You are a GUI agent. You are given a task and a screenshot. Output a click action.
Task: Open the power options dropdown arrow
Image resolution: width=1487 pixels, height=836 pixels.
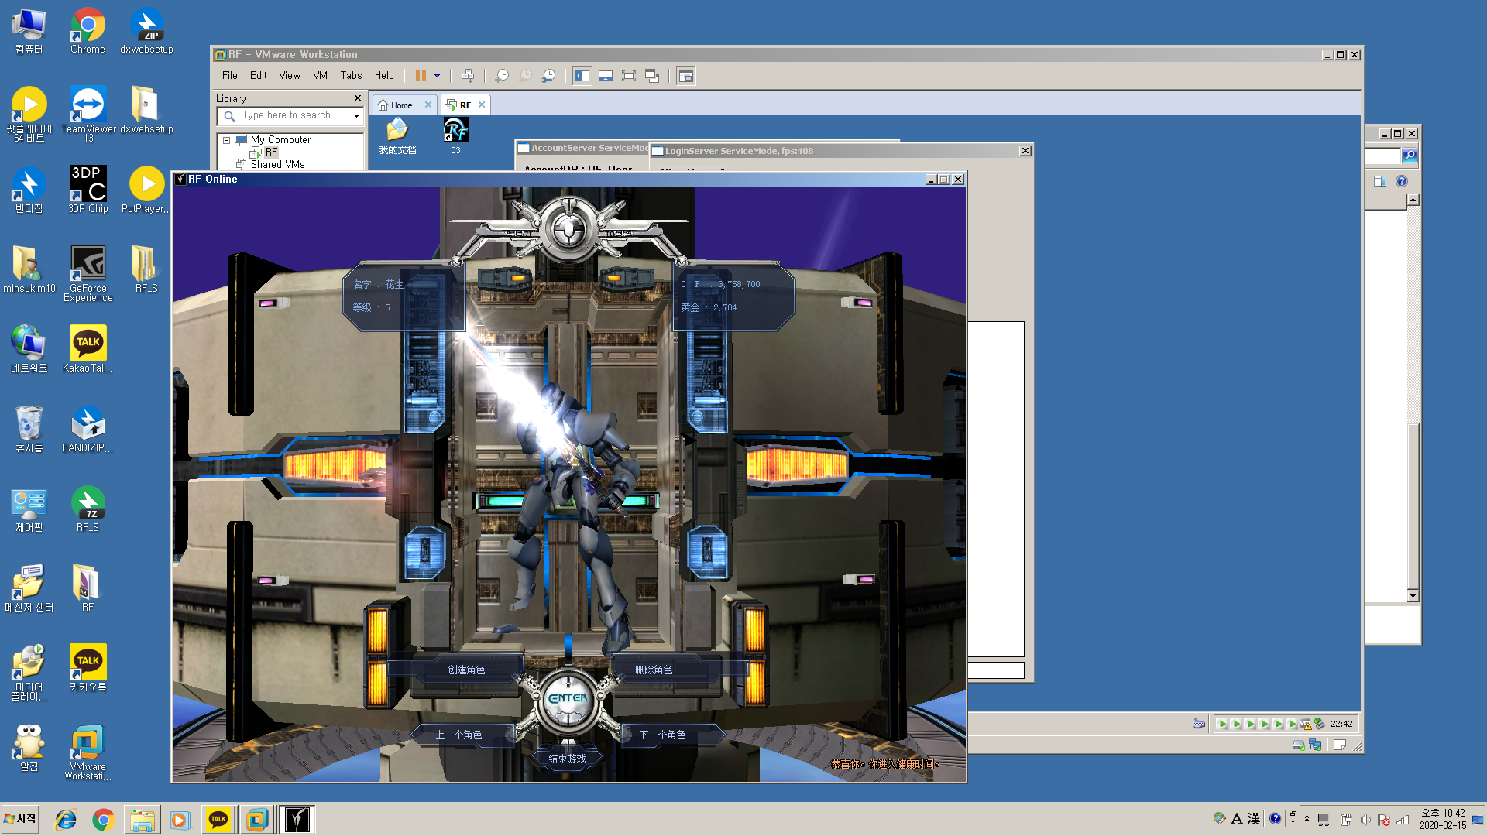click(x=438, y=76)
